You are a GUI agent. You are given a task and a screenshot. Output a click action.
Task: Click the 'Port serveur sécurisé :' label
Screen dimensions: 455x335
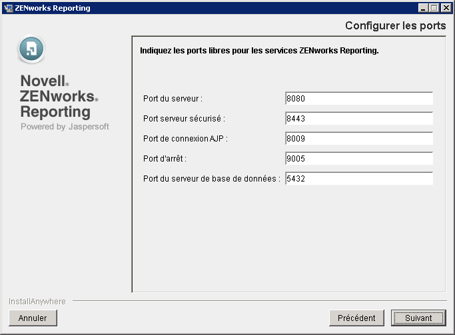coord(184,119)
